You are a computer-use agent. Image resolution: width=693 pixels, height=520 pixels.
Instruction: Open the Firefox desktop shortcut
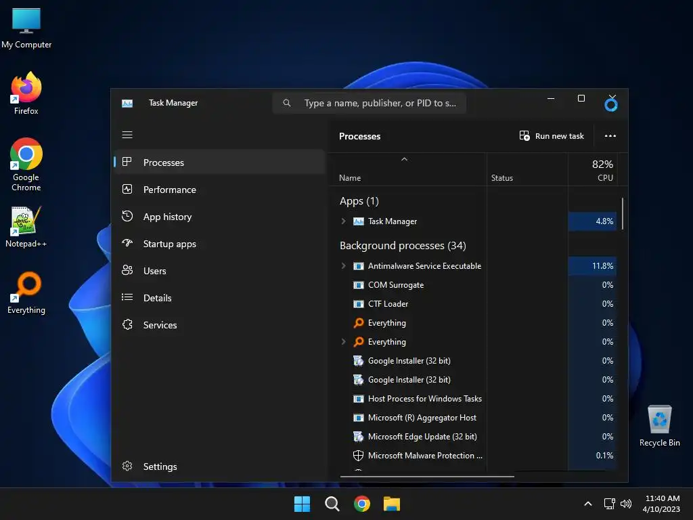click(26, 93)
